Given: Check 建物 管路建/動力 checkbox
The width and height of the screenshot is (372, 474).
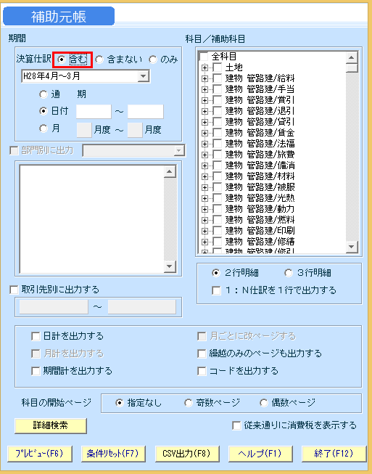Looking at the screenshot, I should coord(218,209).
